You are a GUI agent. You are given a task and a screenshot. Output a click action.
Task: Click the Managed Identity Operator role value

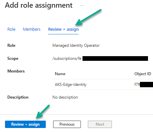click(x=76, y=45)
